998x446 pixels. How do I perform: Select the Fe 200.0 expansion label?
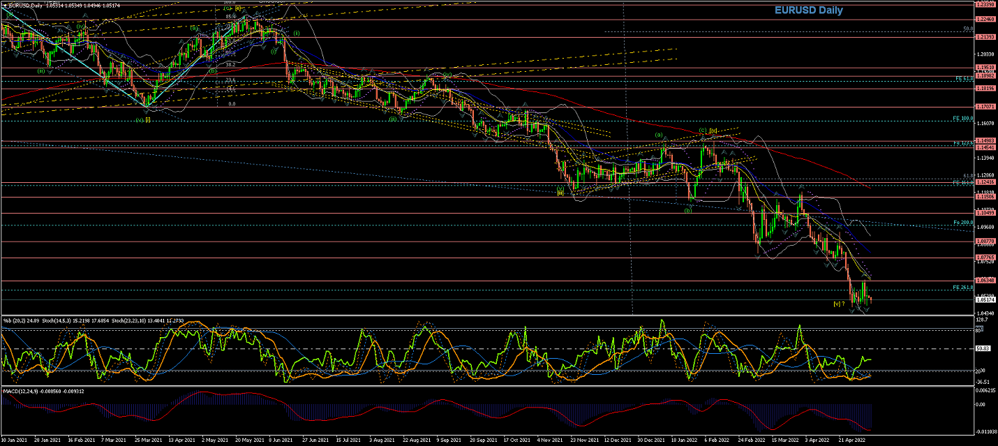963,223
